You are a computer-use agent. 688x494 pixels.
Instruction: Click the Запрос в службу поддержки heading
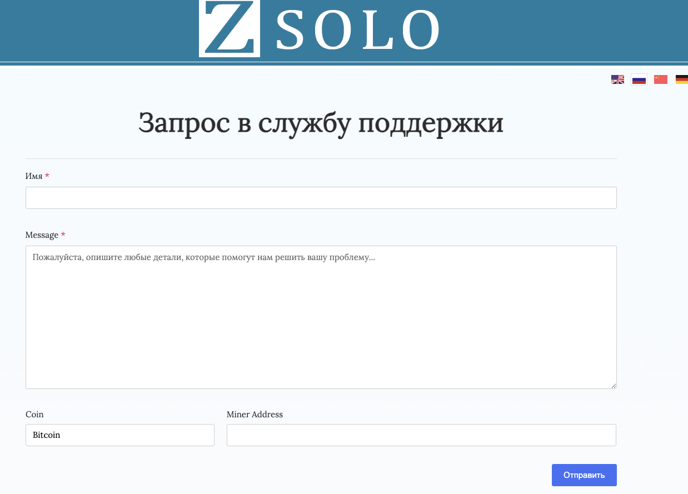pyautogui.click(x=321, y=123)
